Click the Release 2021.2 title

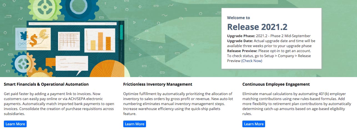click(x=257, y=27)
